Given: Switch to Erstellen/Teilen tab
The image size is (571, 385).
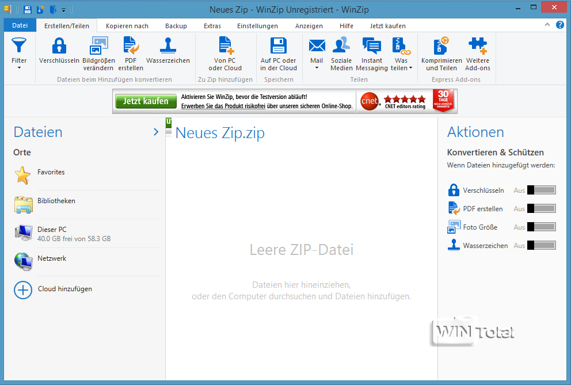Looking at the screenshot, I should click(x=67, y=26).
